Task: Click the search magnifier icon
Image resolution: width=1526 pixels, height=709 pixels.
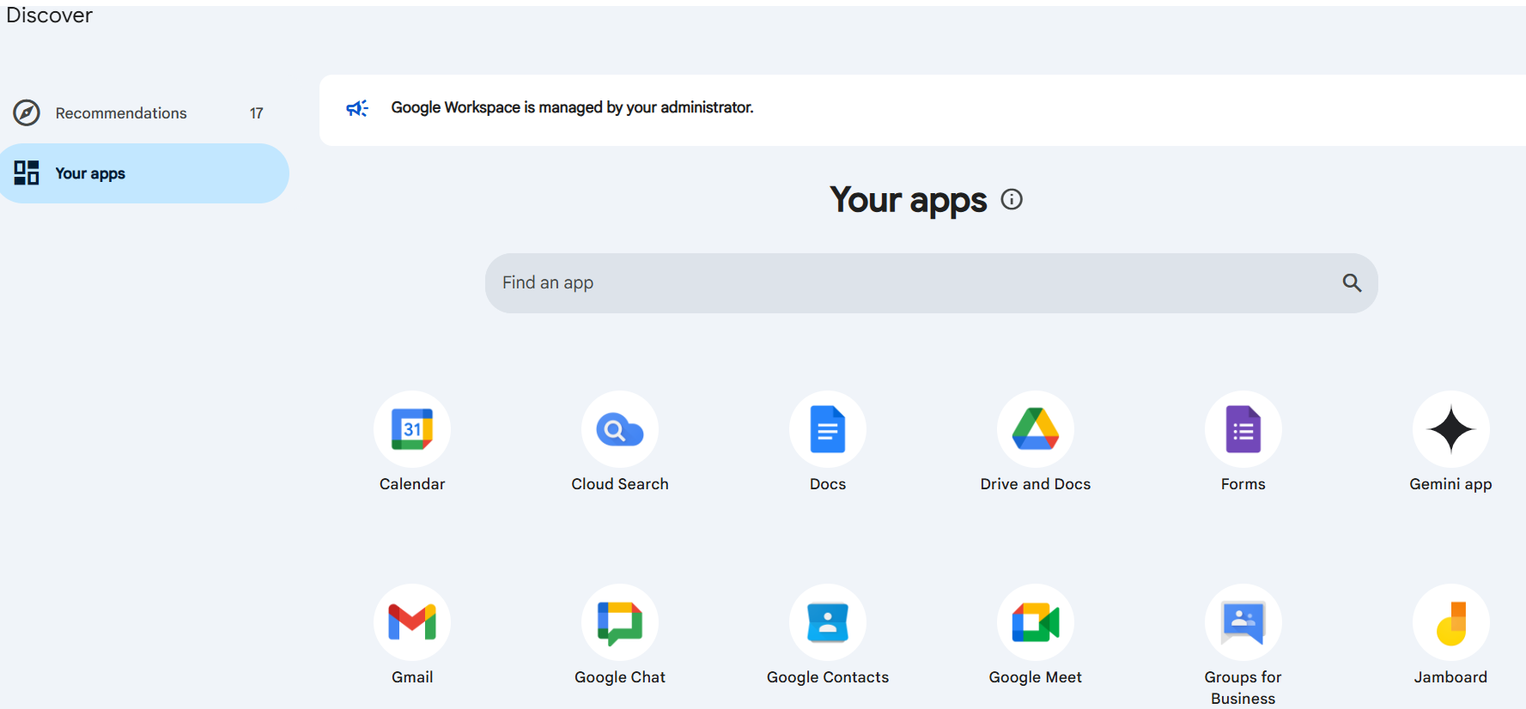Action: pos(1352,282)
